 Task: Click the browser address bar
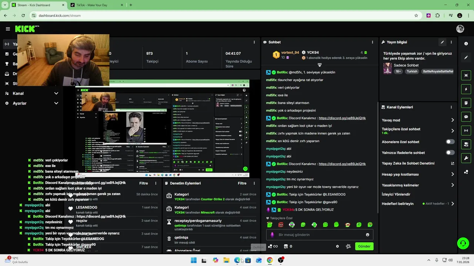pyautogui.click(x=224, y=16)
